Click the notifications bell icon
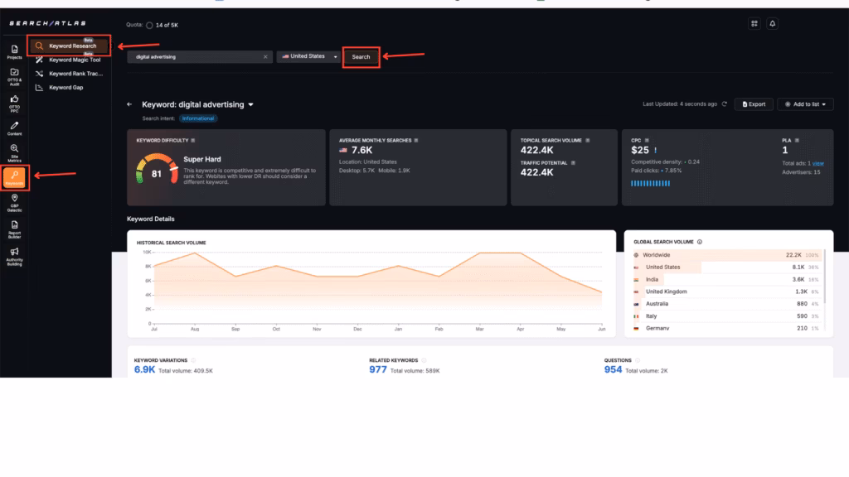Image resolution: width=849 pixels, height=477 pixels. [x=773, y=24]
